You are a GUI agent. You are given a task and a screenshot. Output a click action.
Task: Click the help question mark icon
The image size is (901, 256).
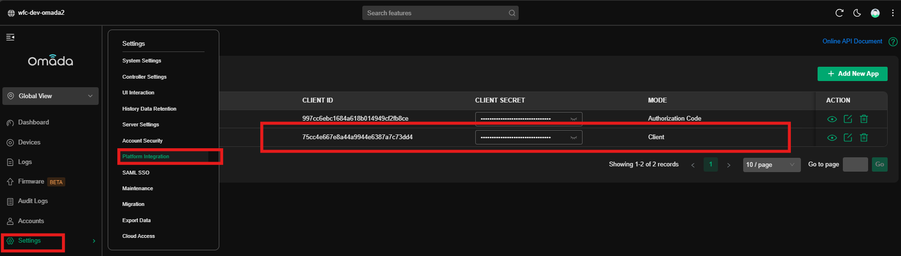[893, 41]
